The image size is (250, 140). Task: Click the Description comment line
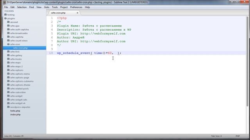94,30
